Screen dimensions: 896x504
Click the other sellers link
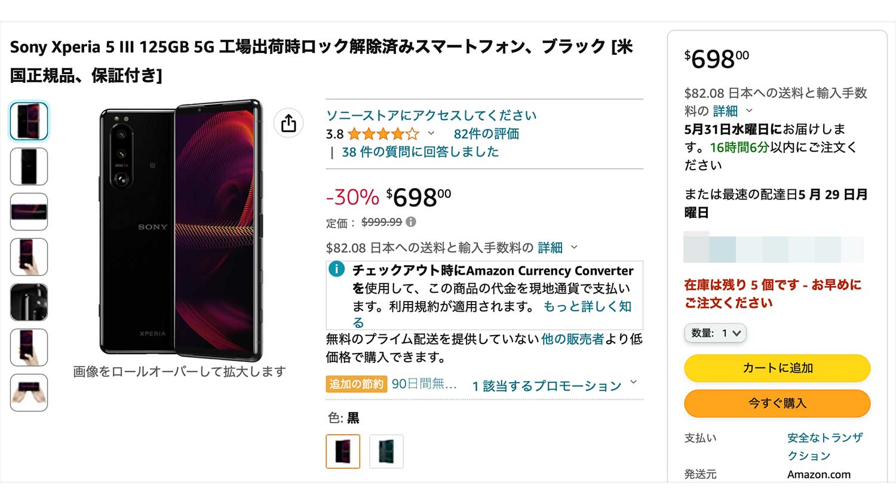coord(572,339)
